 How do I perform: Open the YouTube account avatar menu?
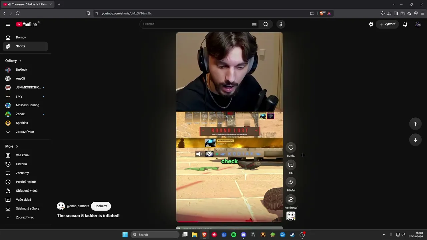pos(418,24)
